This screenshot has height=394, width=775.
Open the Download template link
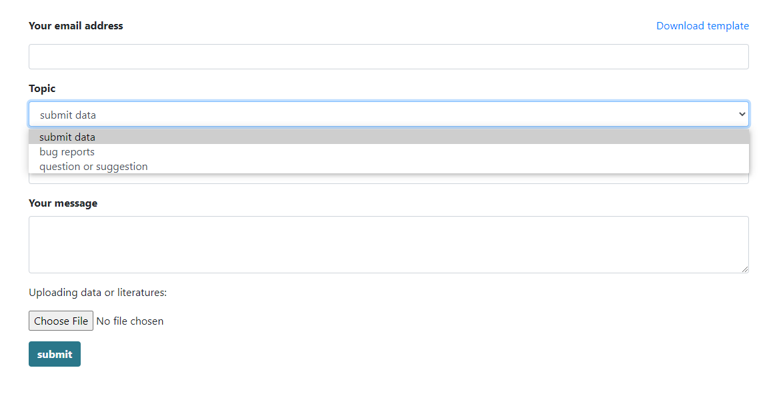702,26
